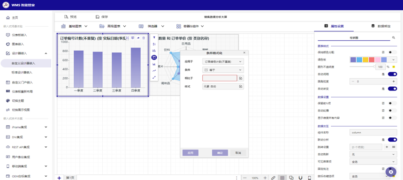Open the 高级图表 dropdown
403x180 pixels.
click(x=113, y=26)
